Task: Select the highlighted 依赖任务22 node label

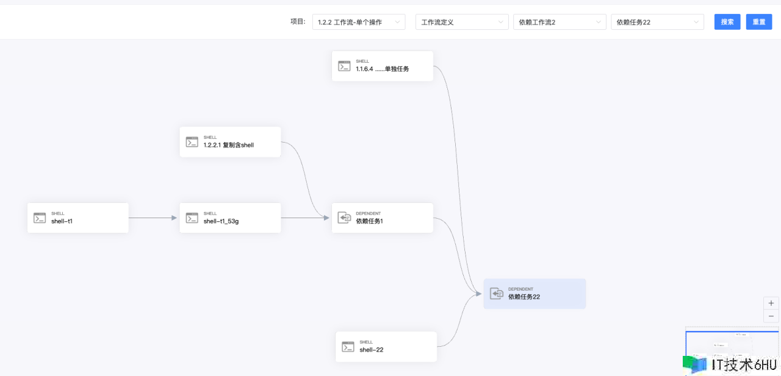Action: point(524,297)
